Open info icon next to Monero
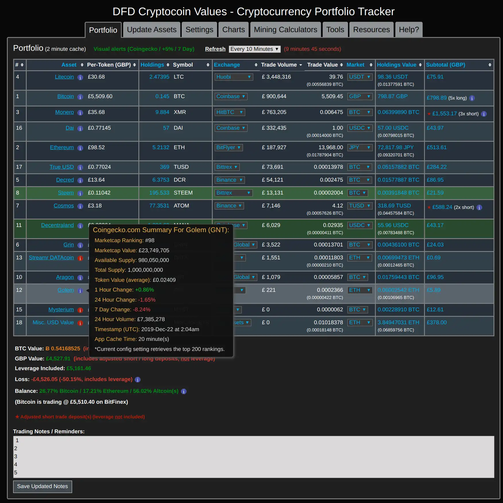The image size is (503, 503). tap(80, 113)
